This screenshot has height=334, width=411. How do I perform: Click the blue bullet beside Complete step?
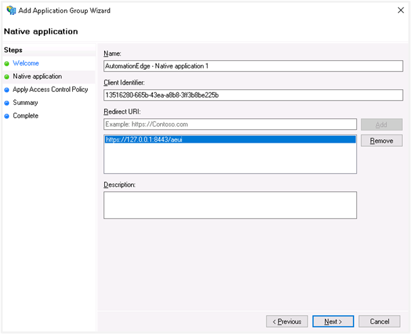click(x=7, y=116)
